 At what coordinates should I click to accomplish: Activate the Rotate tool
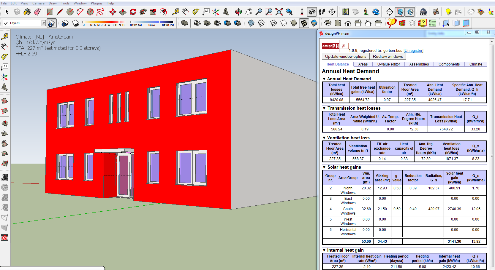[x=133, y=12]
